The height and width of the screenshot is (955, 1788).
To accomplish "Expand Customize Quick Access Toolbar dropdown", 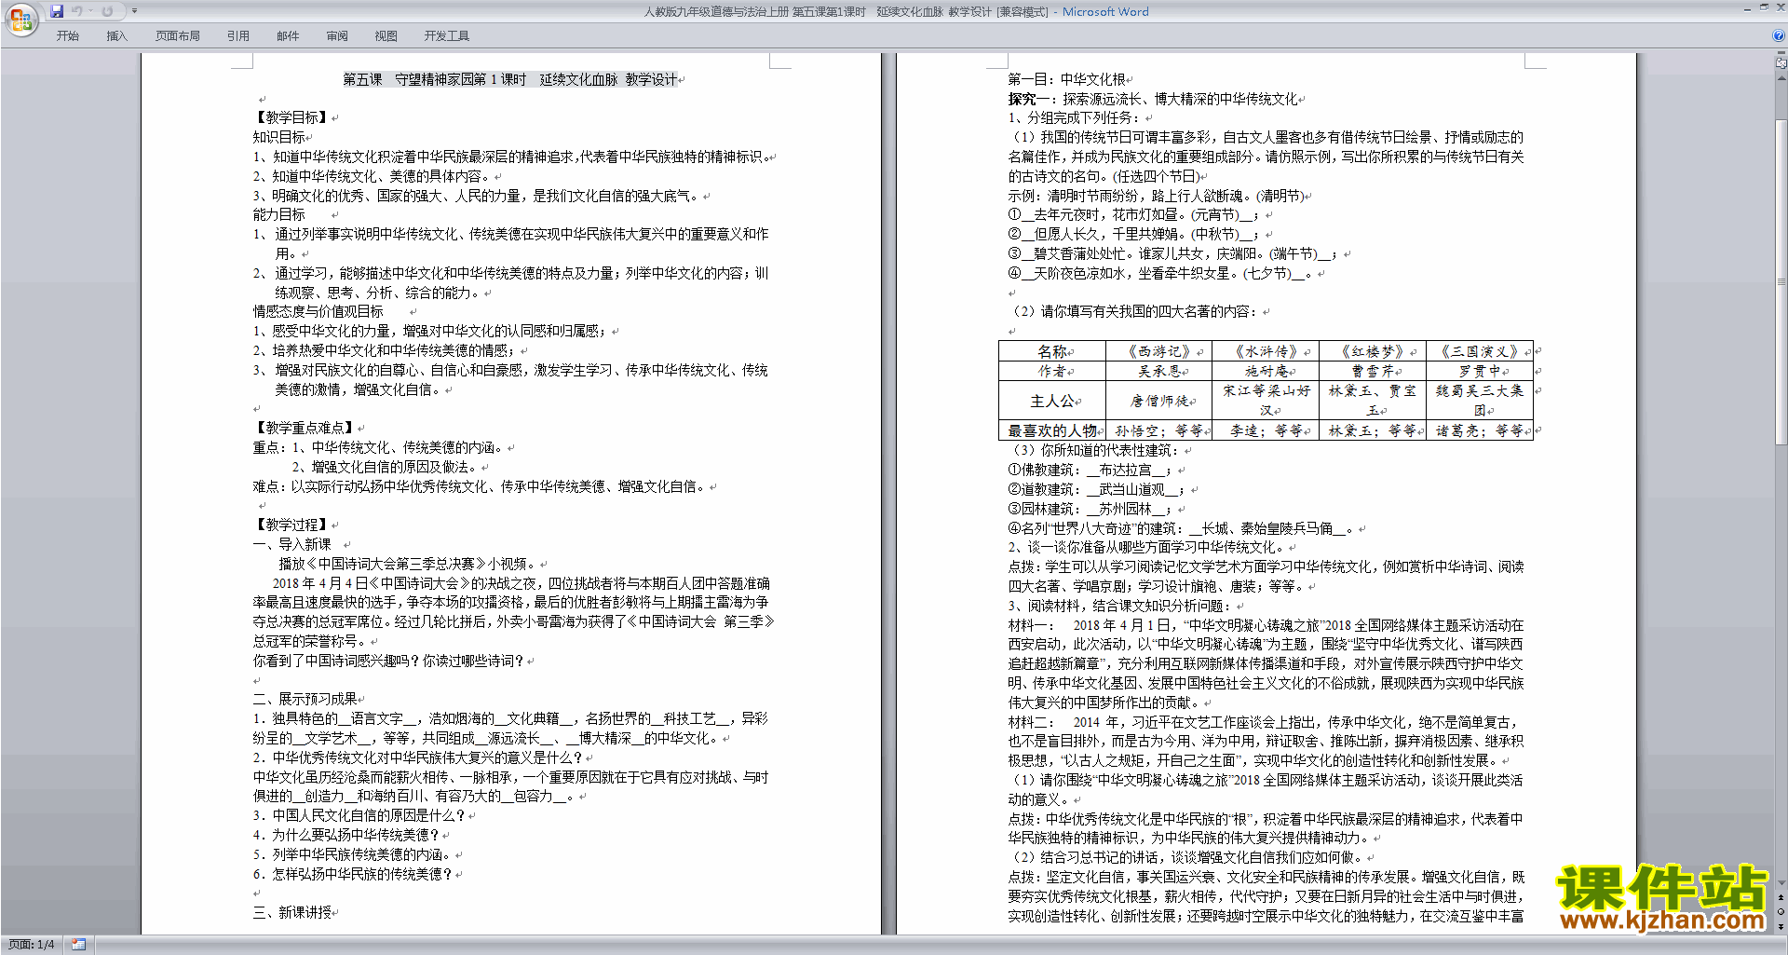I will [134, 11].
